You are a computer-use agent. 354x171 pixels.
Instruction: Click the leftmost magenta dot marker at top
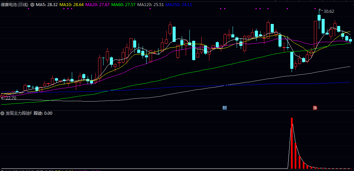tap(28, 8)
